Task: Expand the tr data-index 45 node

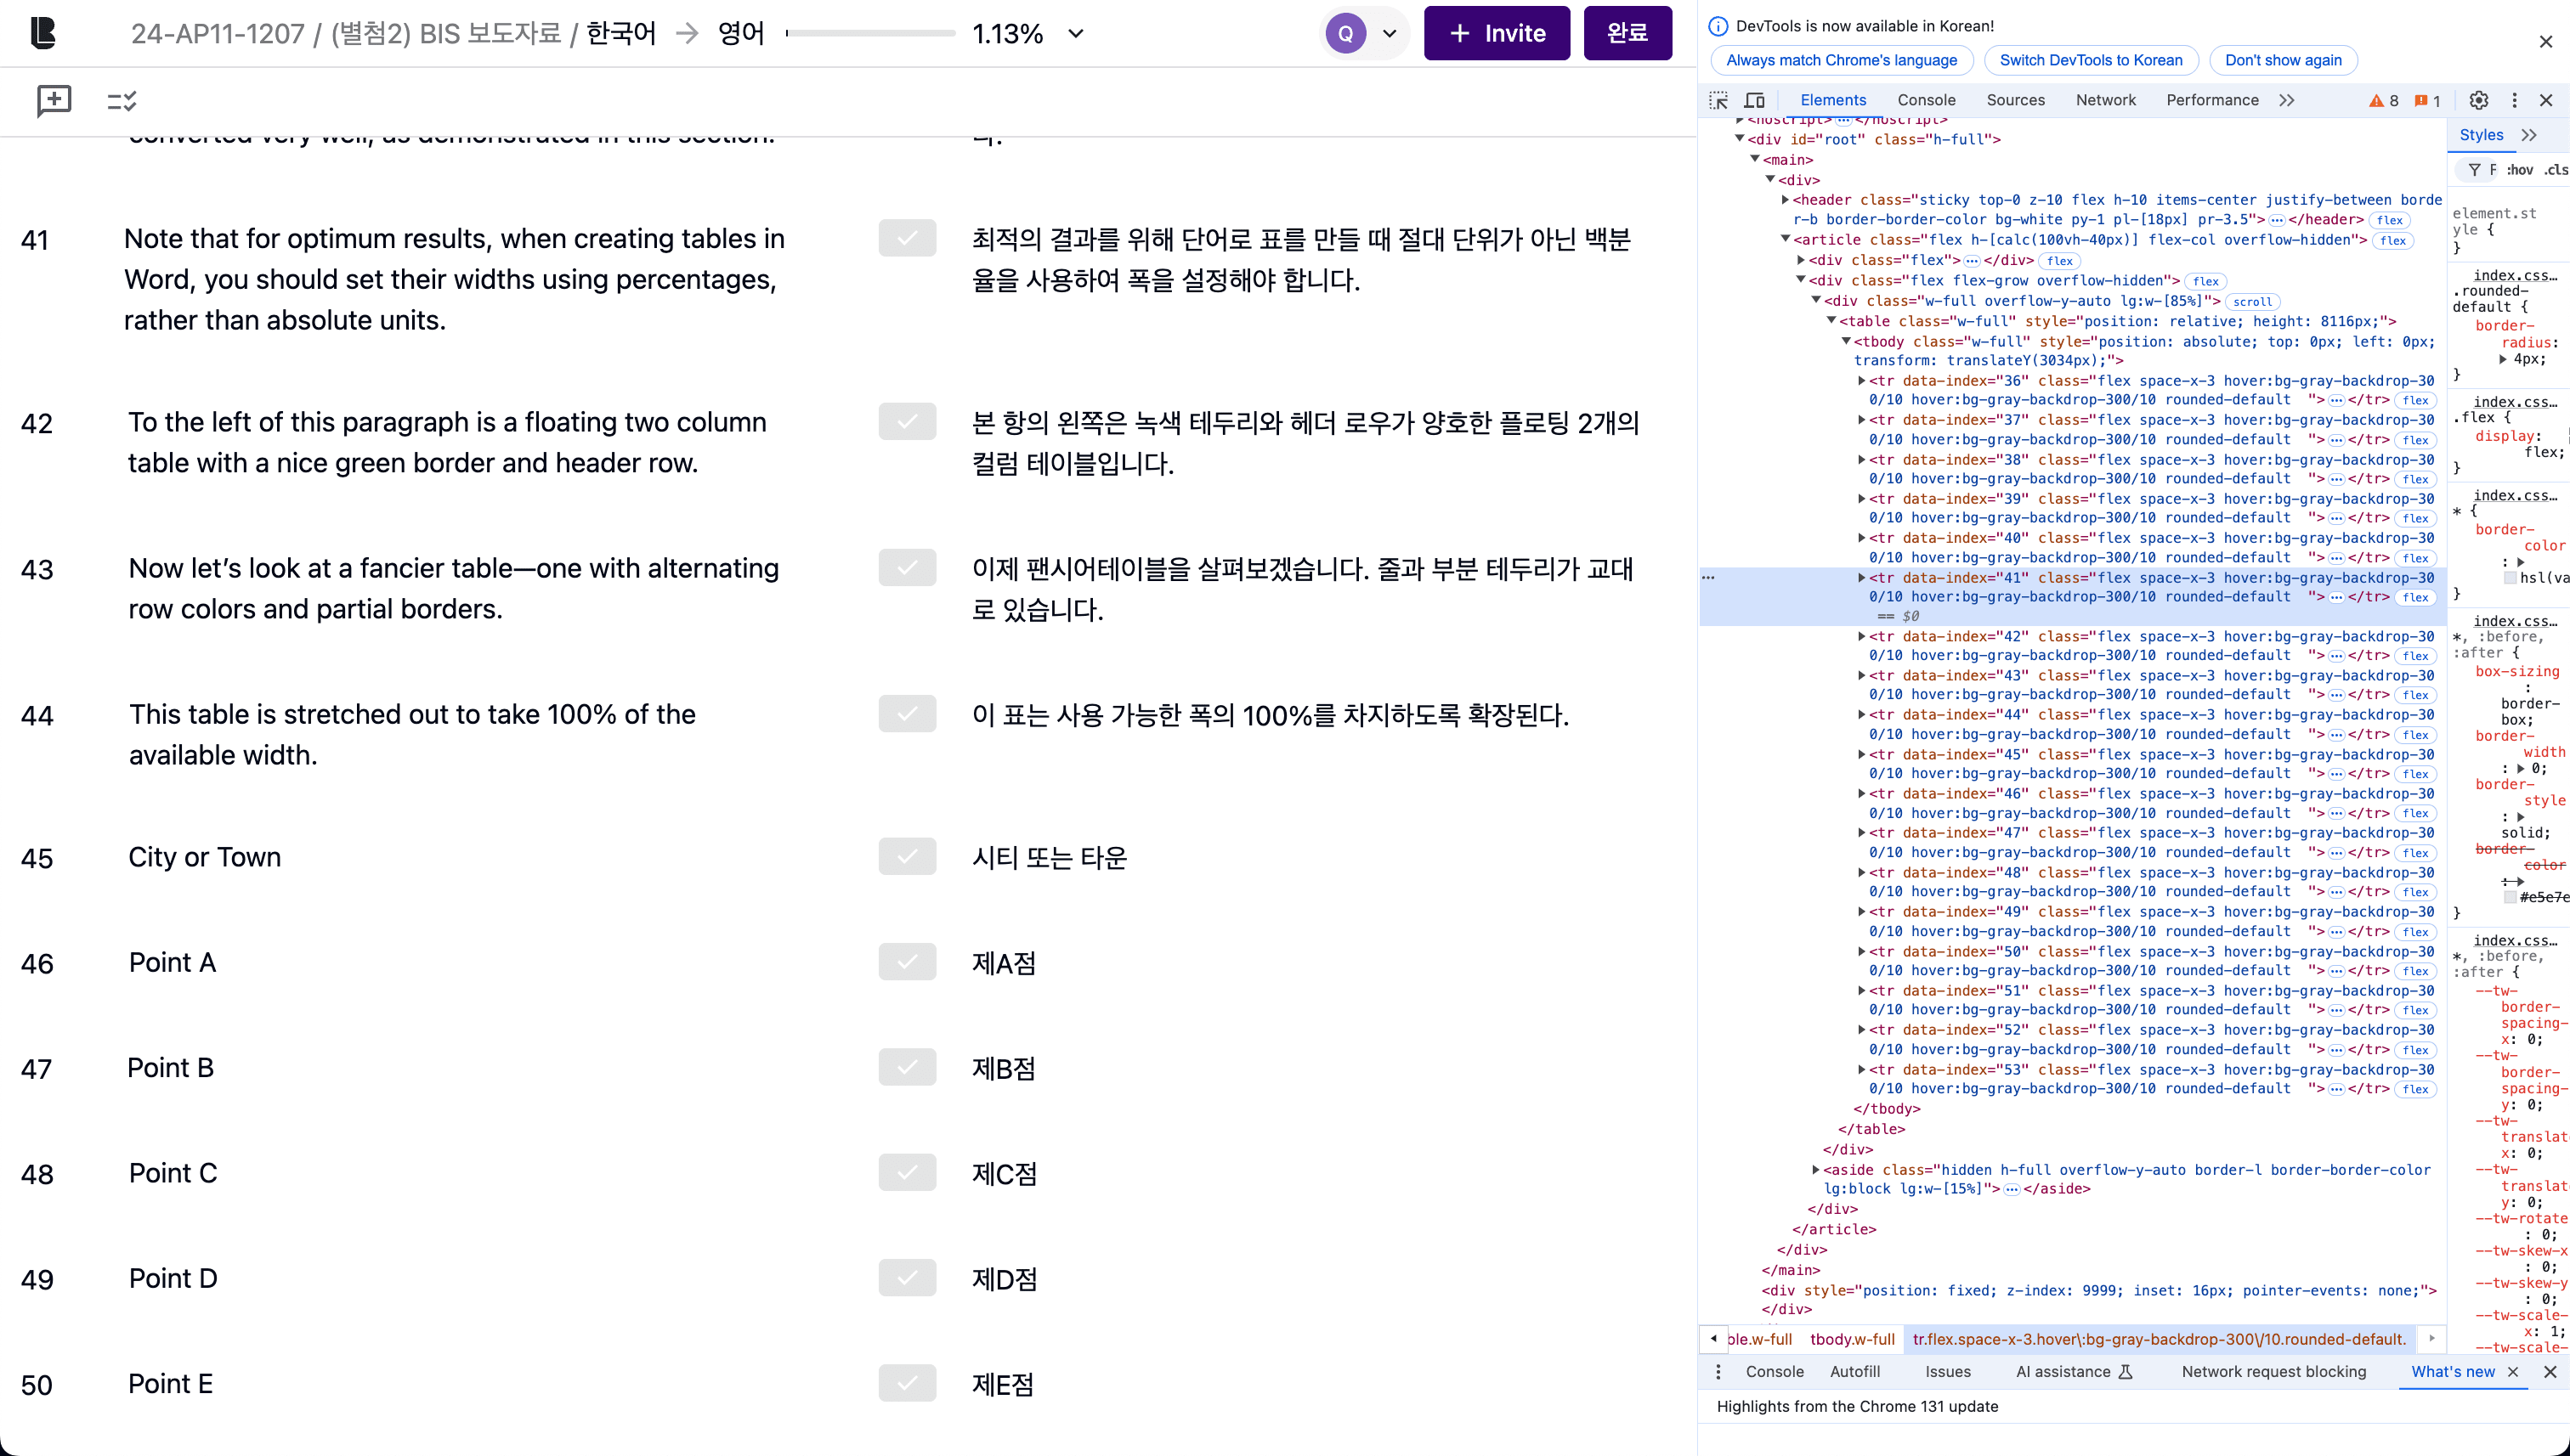Action: click(x=1860, y=755)
